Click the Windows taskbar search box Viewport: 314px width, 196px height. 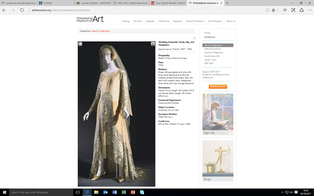41,192
